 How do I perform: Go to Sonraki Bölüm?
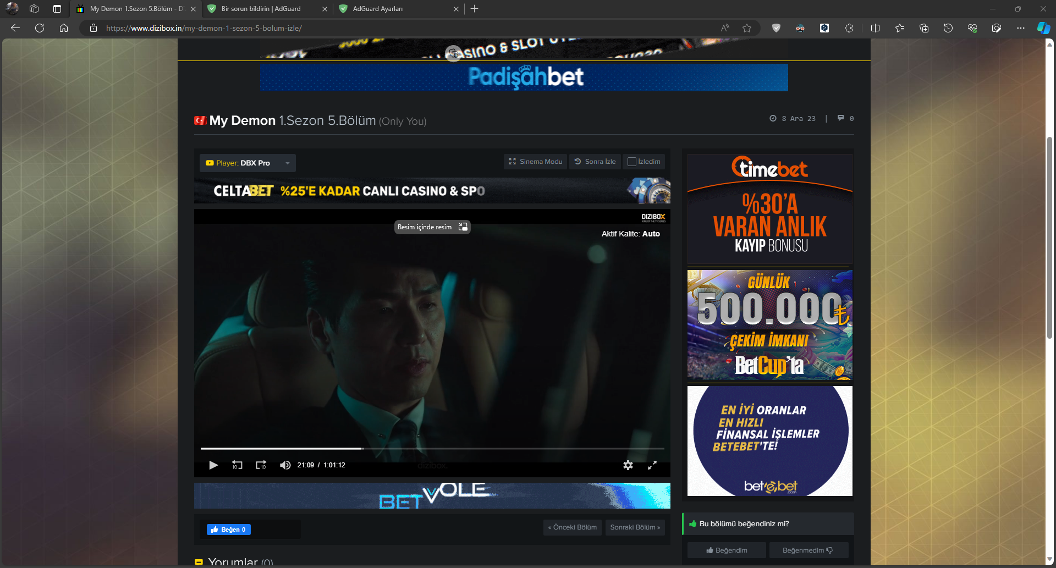tap(635, 527)
